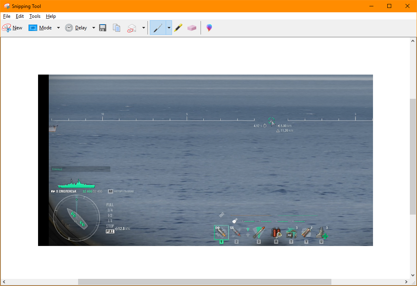Click the Snipping Tool title bar icon
Screen dimensions: 417x286
pos(7,6)
